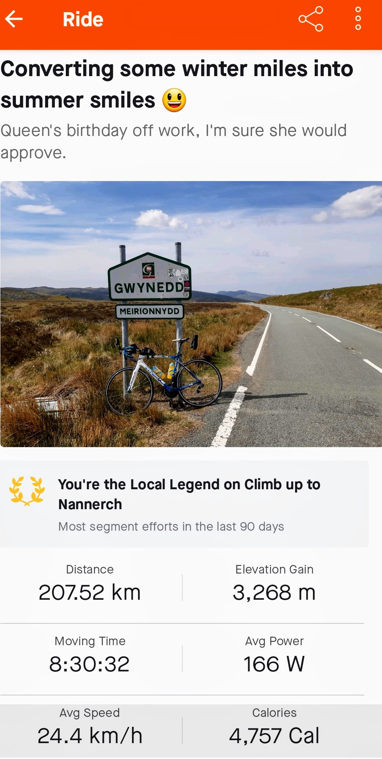The width and height of the screenshot is (382, 759).
Task: Open the Local Legend on Climb up to Nannerch card
Action: [x=184, y=504]
